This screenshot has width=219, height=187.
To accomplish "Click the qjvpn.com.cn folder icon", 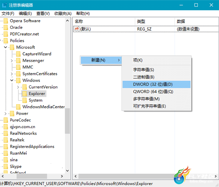I will point(6,127).
